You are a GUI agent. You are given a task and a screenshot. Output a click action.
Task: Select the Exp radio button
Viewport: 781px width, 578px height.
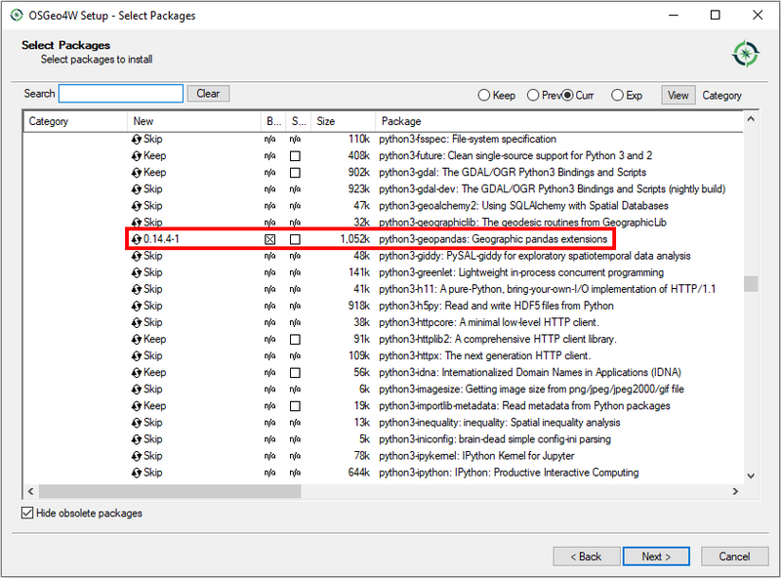(x=617, y=96)
